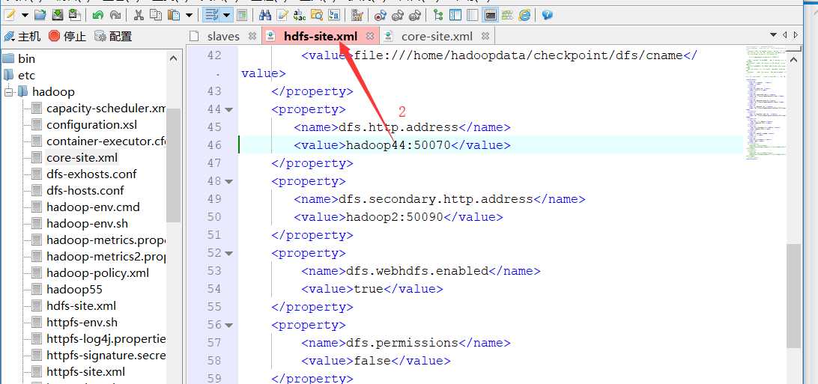Image resolution: width=818 pixels, height=384 pixels.
Task: Click the code minimap preview
Action: [766, 104]
